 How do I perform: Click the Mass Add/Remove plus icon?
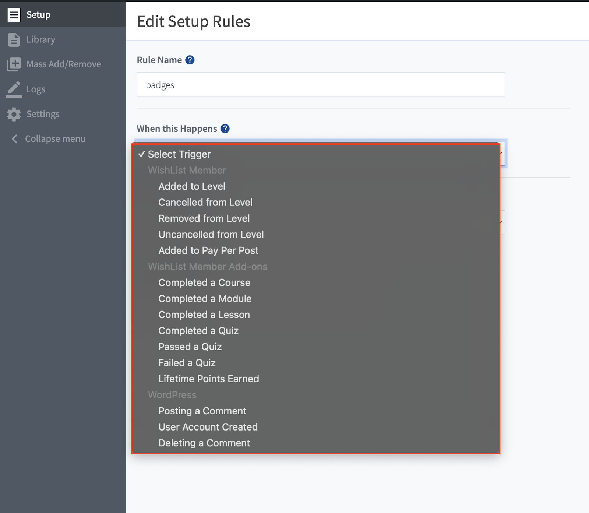coord(14,64)
